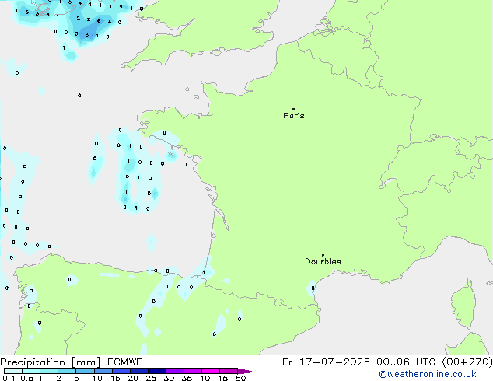
Task: Click the 50 legend scale value
Action: click(x=240, y=378)
